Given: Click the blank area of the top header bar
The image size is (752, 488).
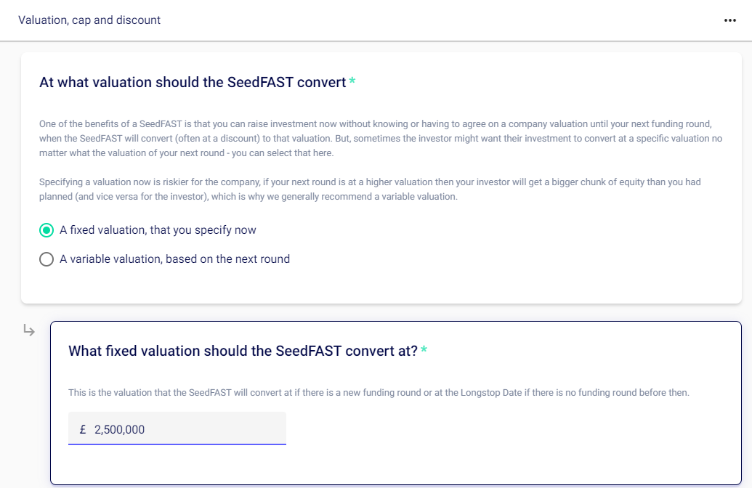Looking at the screenshot, I should point(436,20).
